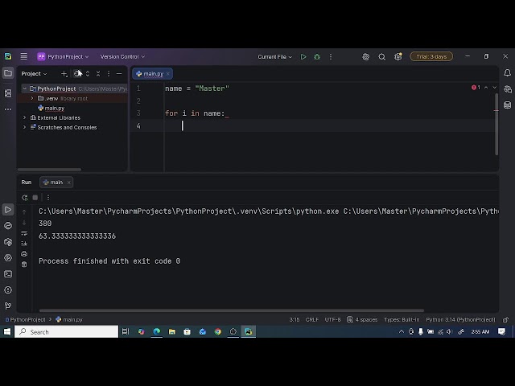Select main.py in project tree
The width and height of the screenshot is (515, 386).
coord(51,108)
